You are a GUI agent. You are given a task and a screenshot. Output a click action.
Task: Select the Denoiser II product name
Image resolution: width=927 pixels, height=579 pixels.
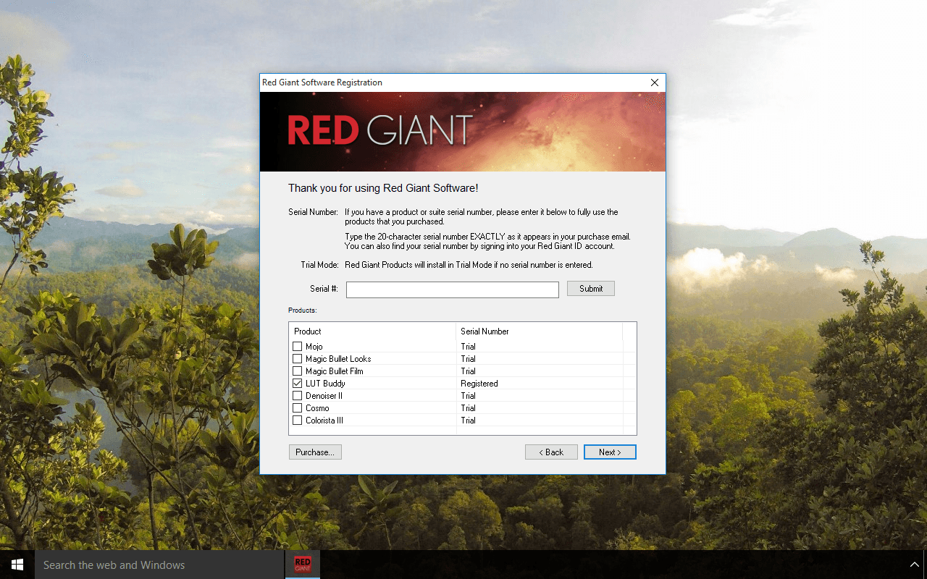(324, 396)
